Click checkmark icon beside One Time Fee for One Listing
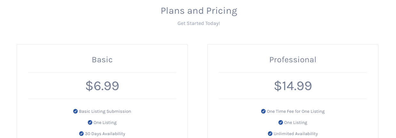 tap(263, 111)
